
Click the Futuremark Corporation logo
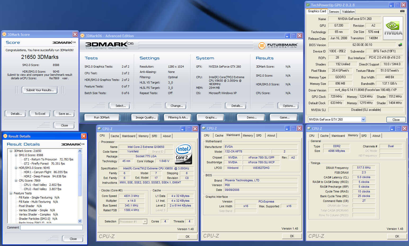coord(278,46)
